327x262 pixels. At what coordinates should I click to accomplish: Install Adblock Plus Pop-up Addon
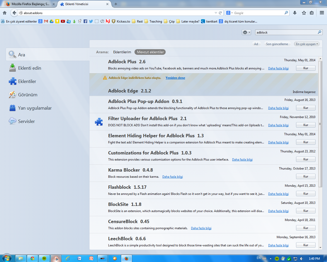pyautogui.click(x=306, y=108)
